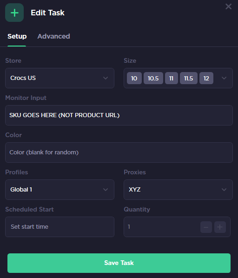Image resolution: width=238 pixels, height=278 pixels.
Task: Open the Profiles dropdown showing Global 1
Action: pos(59,190)
